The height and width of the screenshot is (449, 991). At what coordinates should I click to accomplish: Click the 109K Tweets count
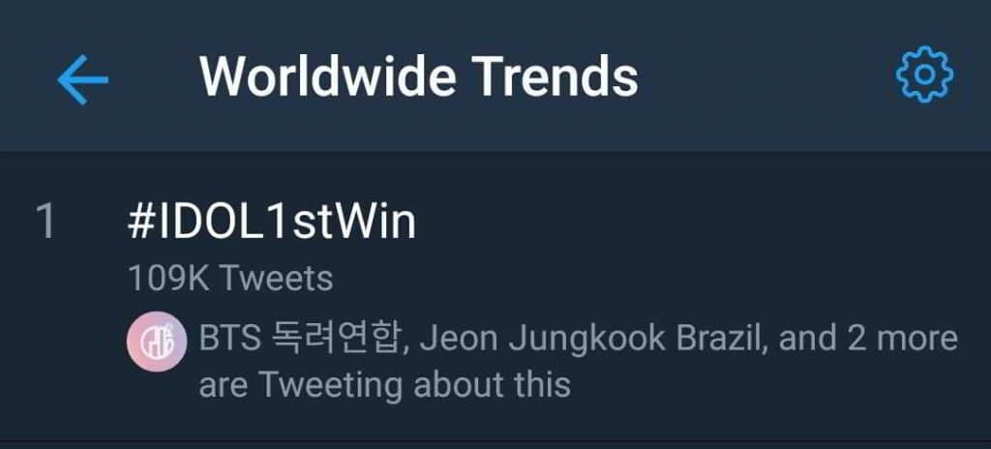pyautogui.click(x=230, y=280)
